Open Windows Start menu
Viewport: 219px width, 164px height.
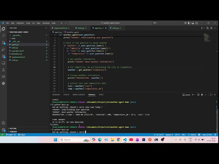tap(55, 140)
